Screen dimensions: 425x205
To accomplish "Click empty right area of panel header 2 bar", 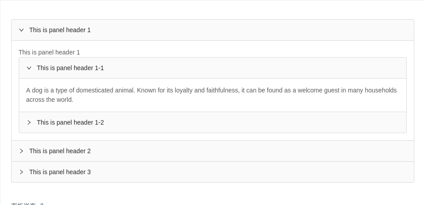I will tap(312, 151).
